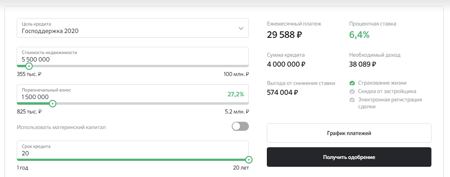Click the Цель кредита chevron arrow
This screenshot has height=177, width=450.
click(241, 28)
